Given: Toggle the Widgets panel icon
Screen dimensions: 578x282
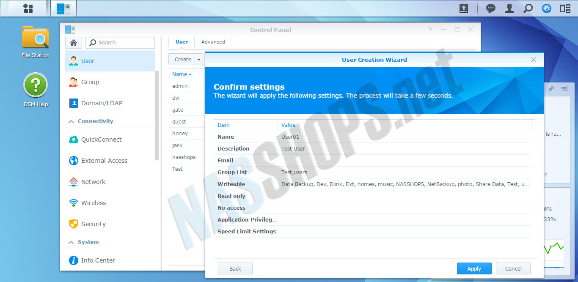Looking at the screenshot, I should [547, 8].
